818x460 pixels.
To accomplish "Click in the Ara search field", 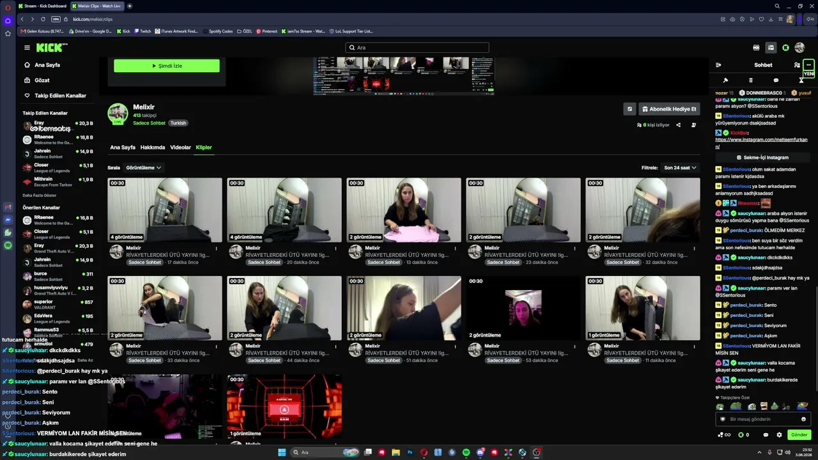I will coord(417,48).
